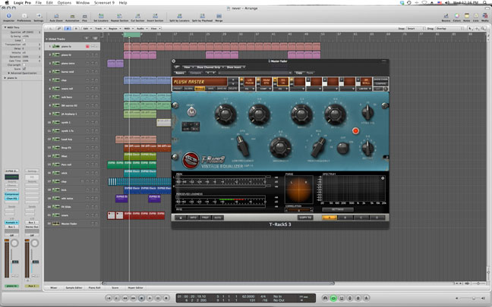Screen dimensions: 492x307
Task: Flip the equalizer on/off toggle switch
Action: [191, 111]
